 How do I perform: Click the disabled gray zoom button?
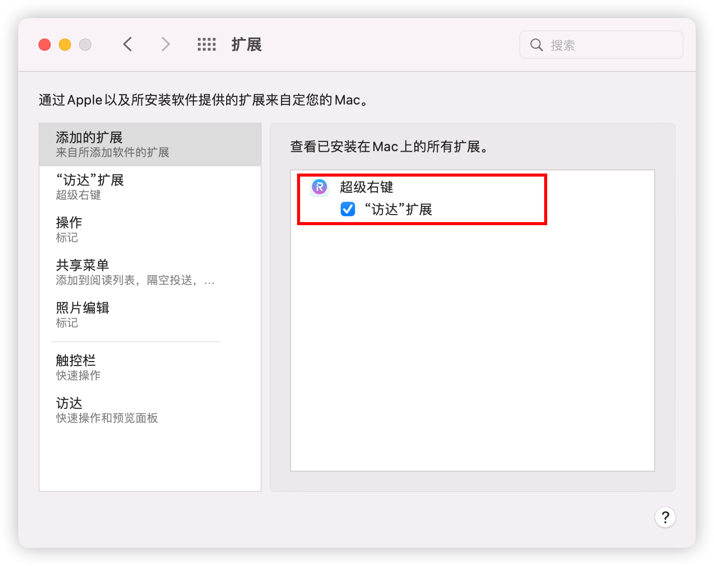[85, 45]
